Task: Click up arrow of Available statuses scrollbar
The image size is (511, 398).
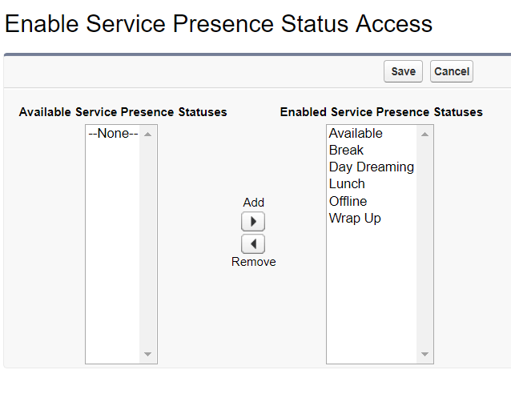Action: [x=147, y=135]
